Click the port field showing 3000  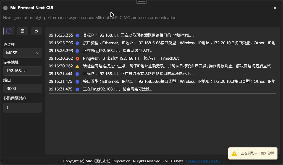[x=23, y=89]
